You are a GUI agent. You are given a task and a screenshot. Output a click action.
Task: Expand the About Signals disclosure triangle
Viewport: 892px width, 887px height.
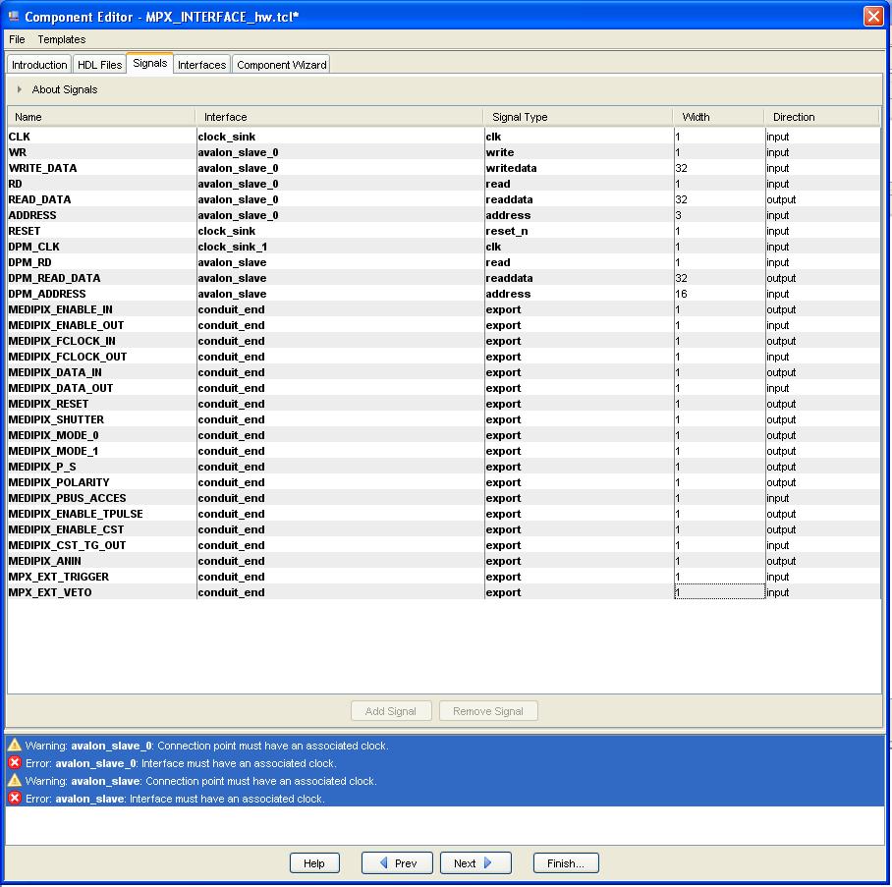20,89
